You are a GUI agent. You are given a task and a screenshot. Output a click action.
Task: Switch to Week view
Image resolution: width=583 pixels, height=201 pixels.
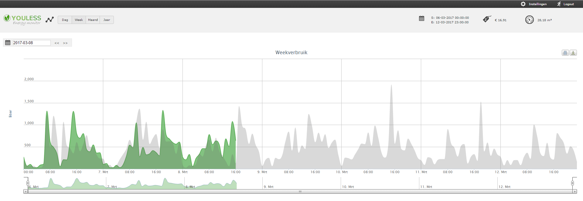[79, 20]
